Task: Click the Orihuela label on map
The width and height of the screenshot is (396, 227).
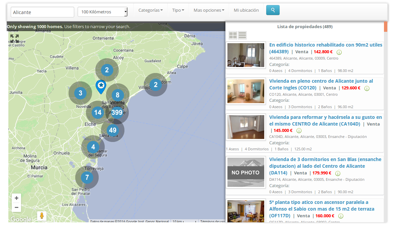Action: [x=61, y=153]
